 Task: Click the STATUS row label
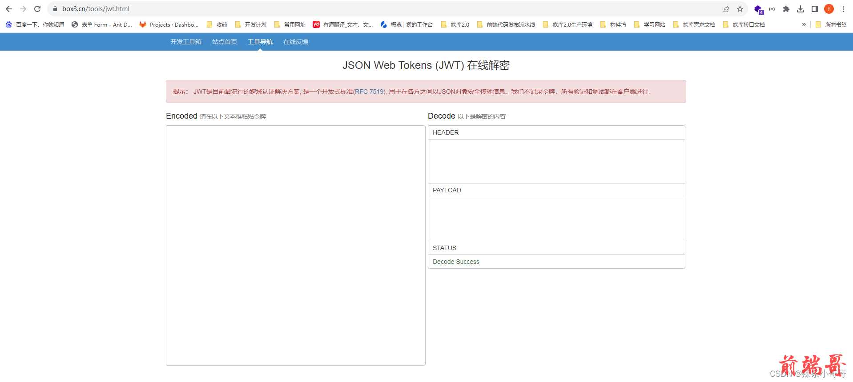[444, 248]
